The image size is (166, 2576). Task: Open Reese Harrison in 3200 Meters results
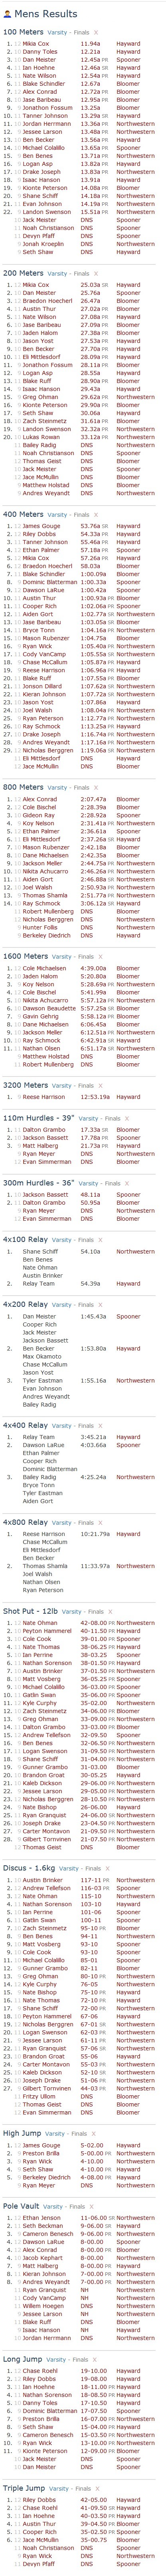[x=43, y=1096]
